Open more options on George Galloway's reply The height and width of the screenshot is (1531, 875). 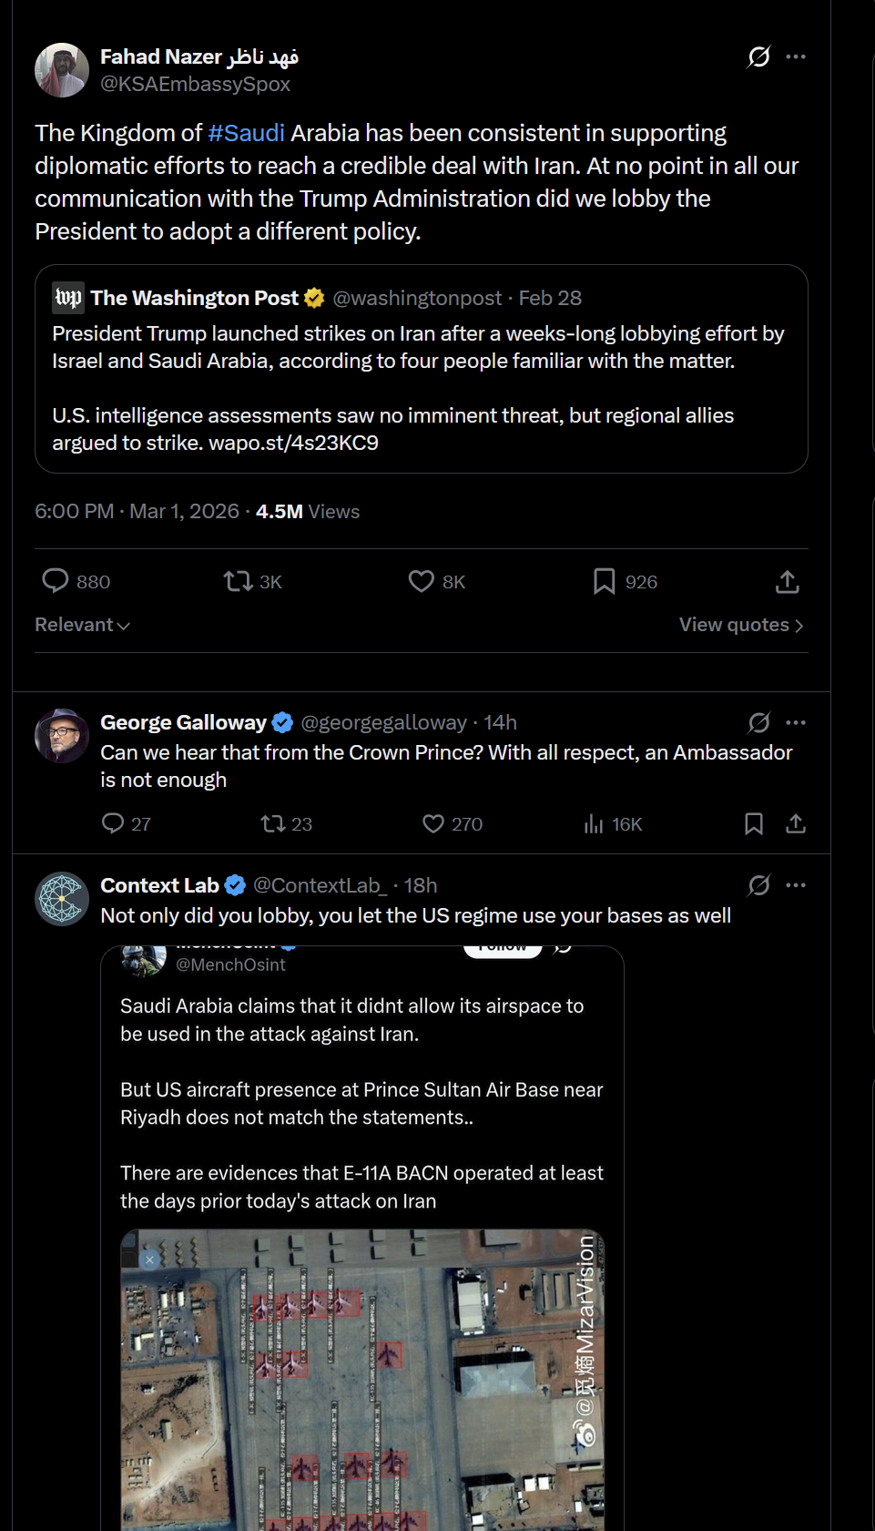pyautogui.click(x=796, y=722)
